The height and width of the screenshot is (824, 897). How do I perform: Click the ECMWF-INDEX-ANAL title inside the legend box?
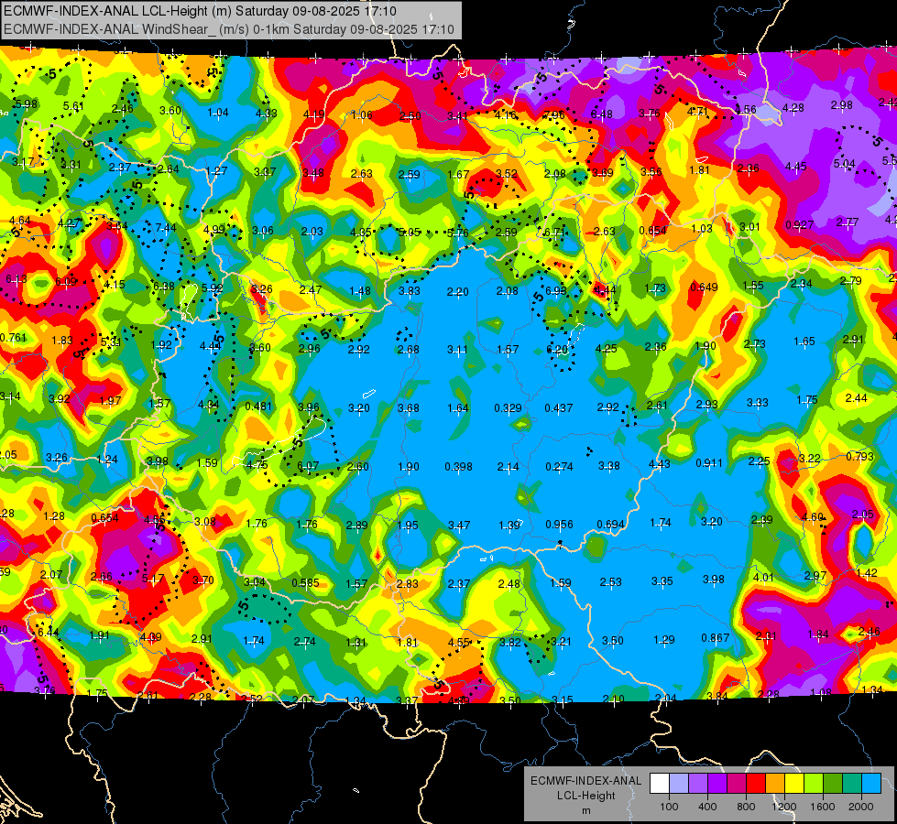click(585, 781)
